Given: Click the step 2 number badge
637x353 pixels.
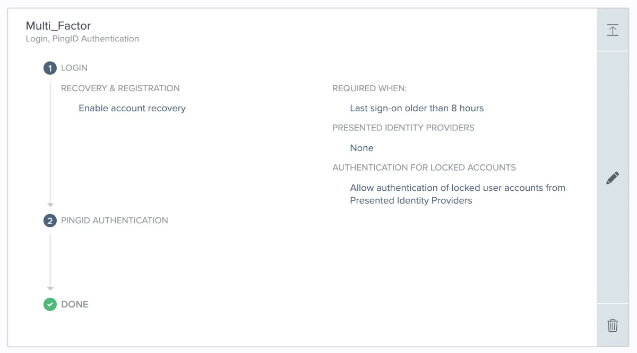Looking at the screenshot, I should click(x=50, y=220).
